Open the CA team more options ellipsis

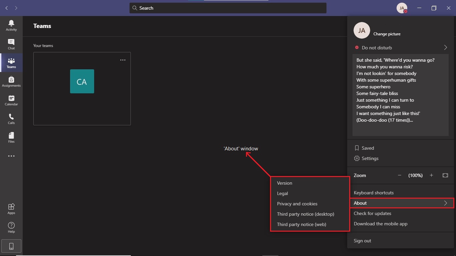(x=123, y=60)
